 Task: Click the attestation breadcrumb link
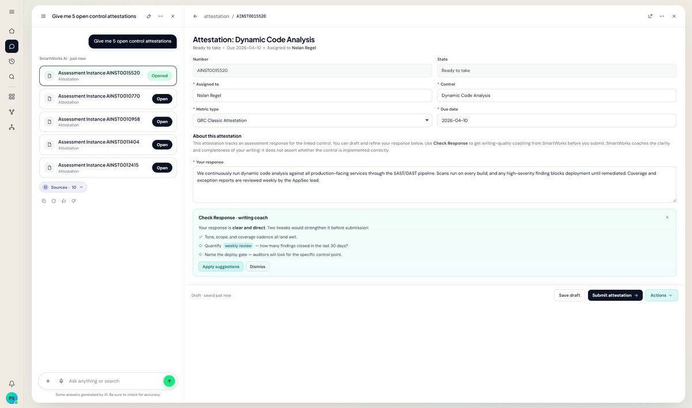click(216, 16)
